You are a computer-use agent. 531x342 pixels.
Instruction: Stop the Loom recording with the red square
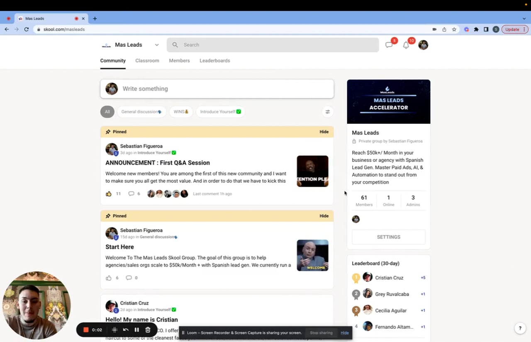86,330
